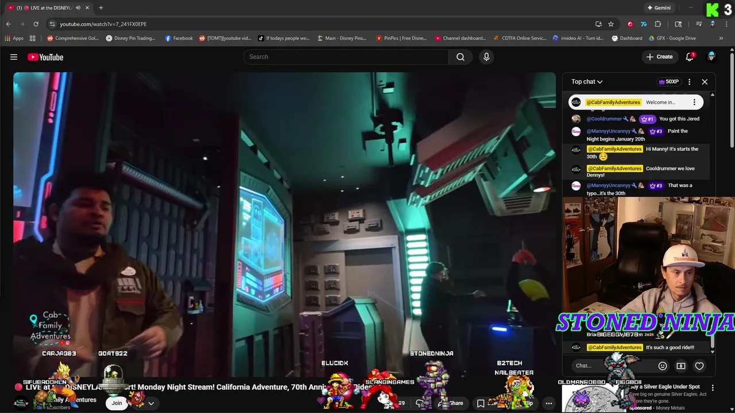735x413 pixels.
Task: Open chat options three-dot menu
Action: pos(689,81)
